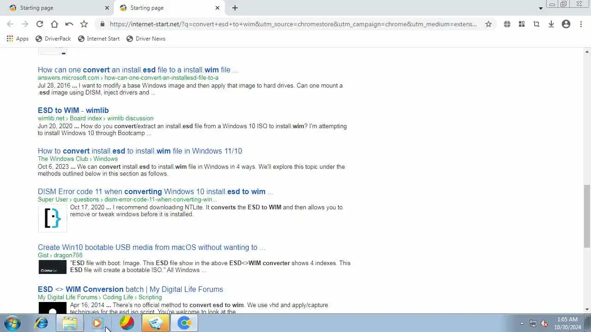Click the page vertical scrollbar thumb
The height and width of the screenshot is (332, 591).
(x=587, y=216)
